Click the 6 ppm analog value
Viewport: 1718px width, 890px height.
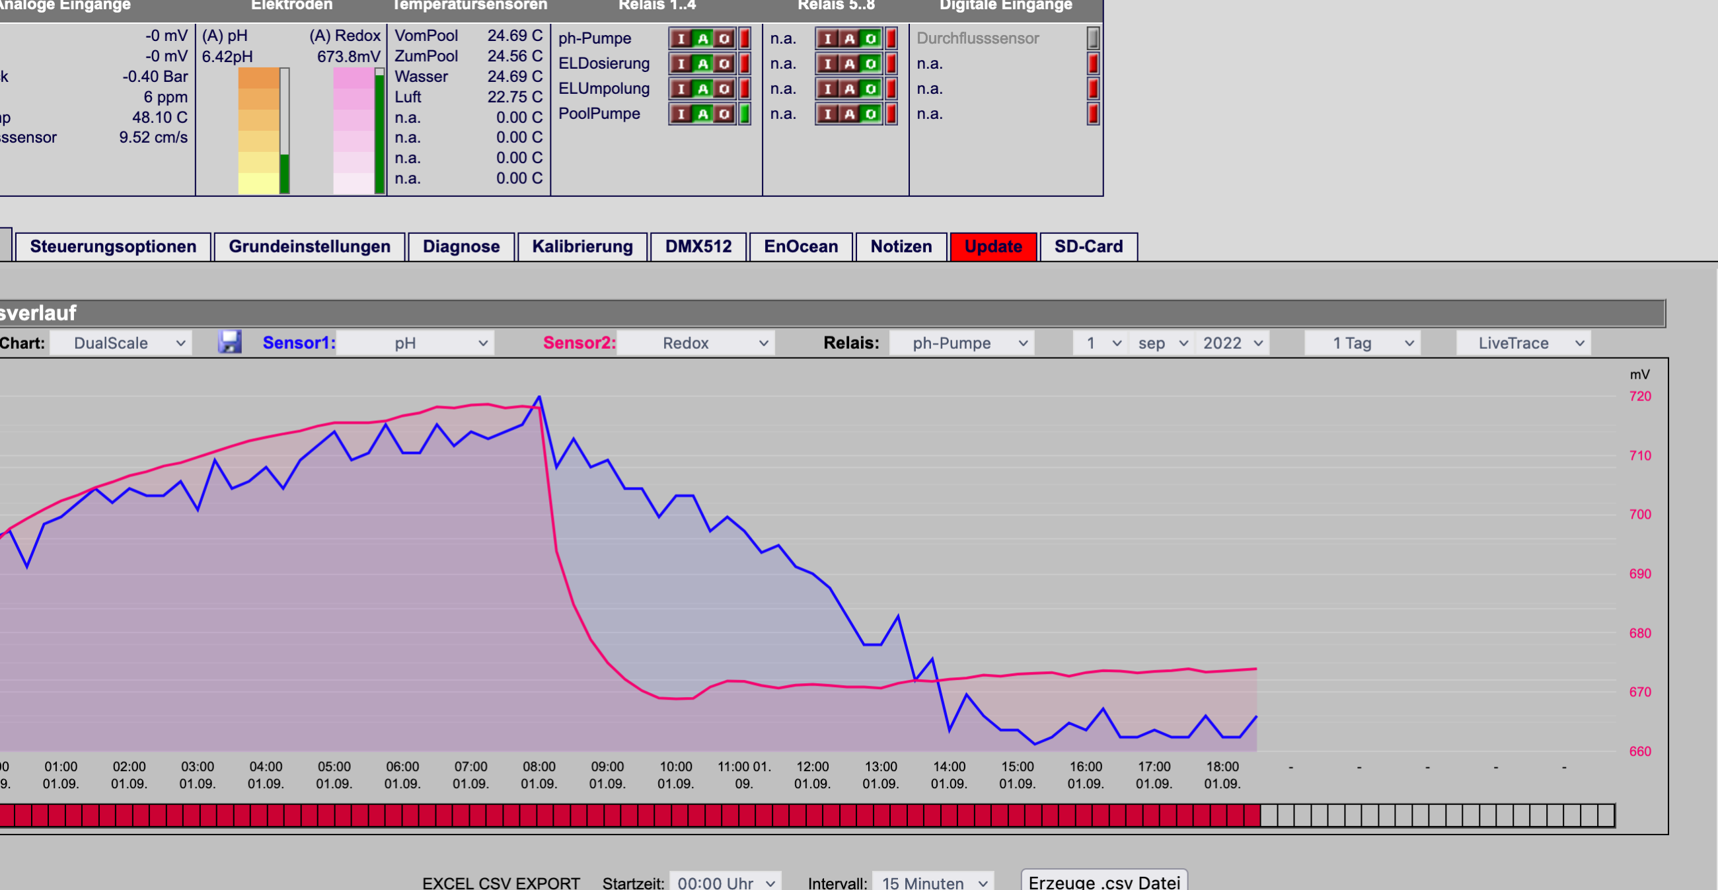coord(165,96)
